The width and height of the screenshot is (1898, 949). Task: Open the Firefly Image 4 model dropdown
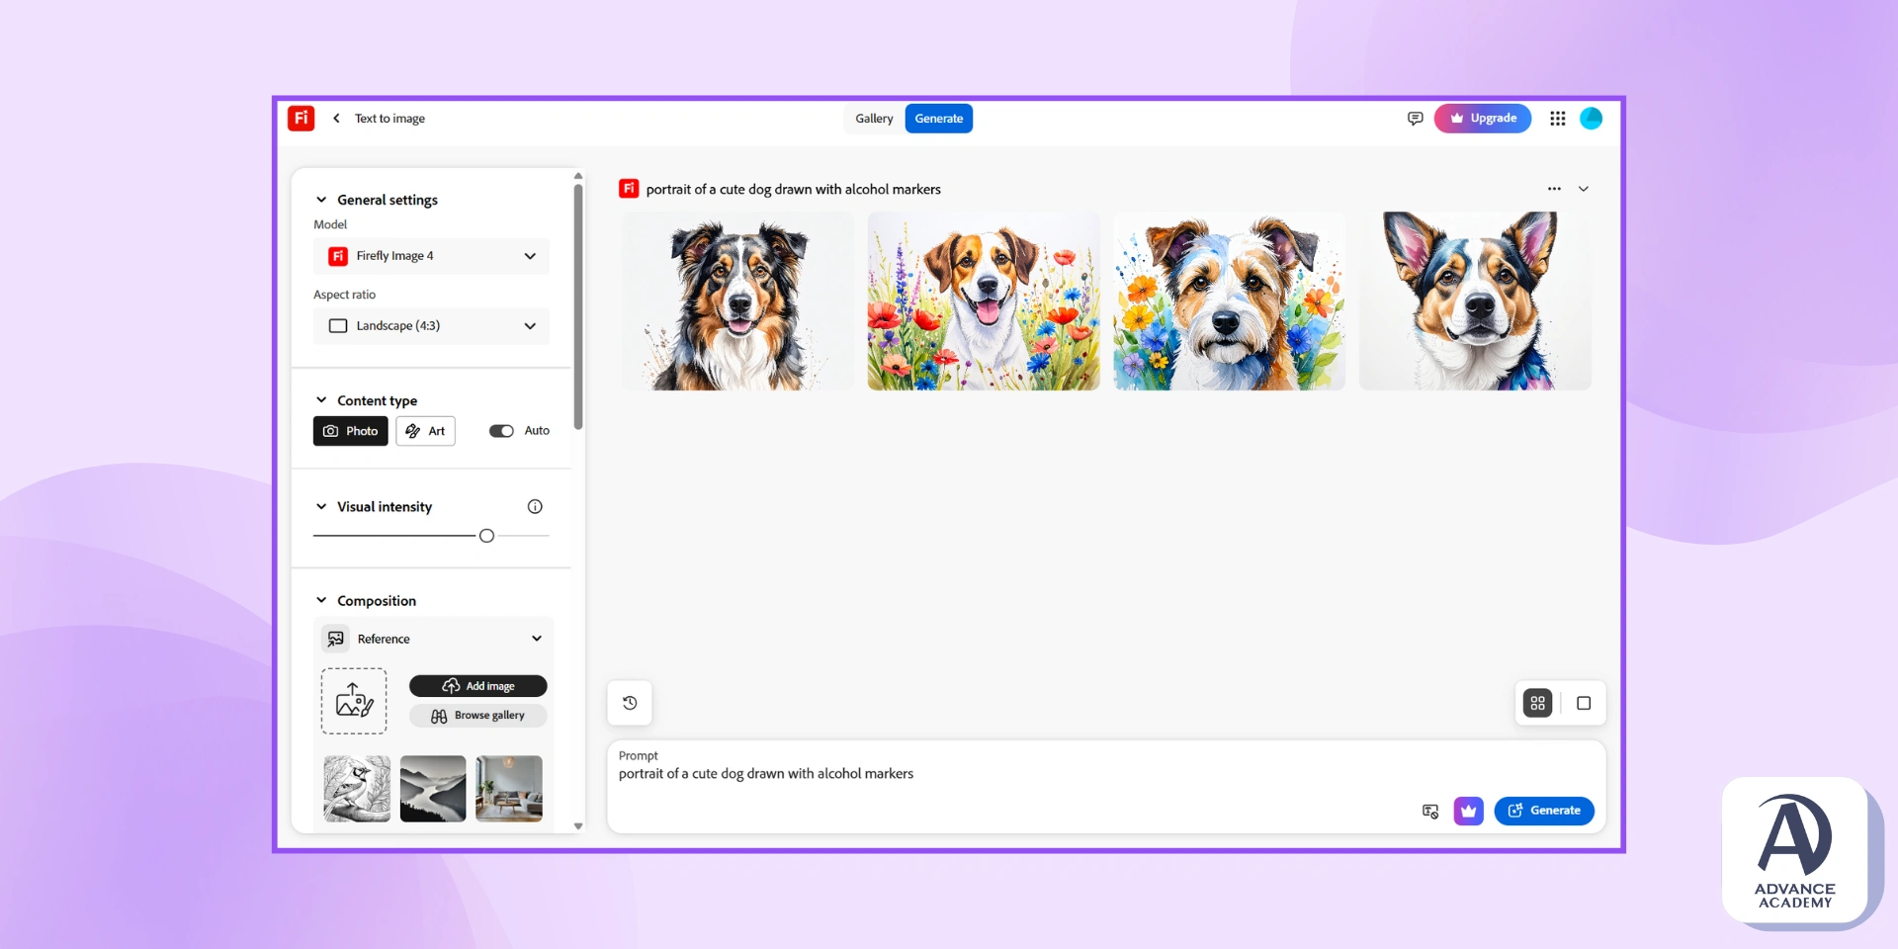[431, 256]
